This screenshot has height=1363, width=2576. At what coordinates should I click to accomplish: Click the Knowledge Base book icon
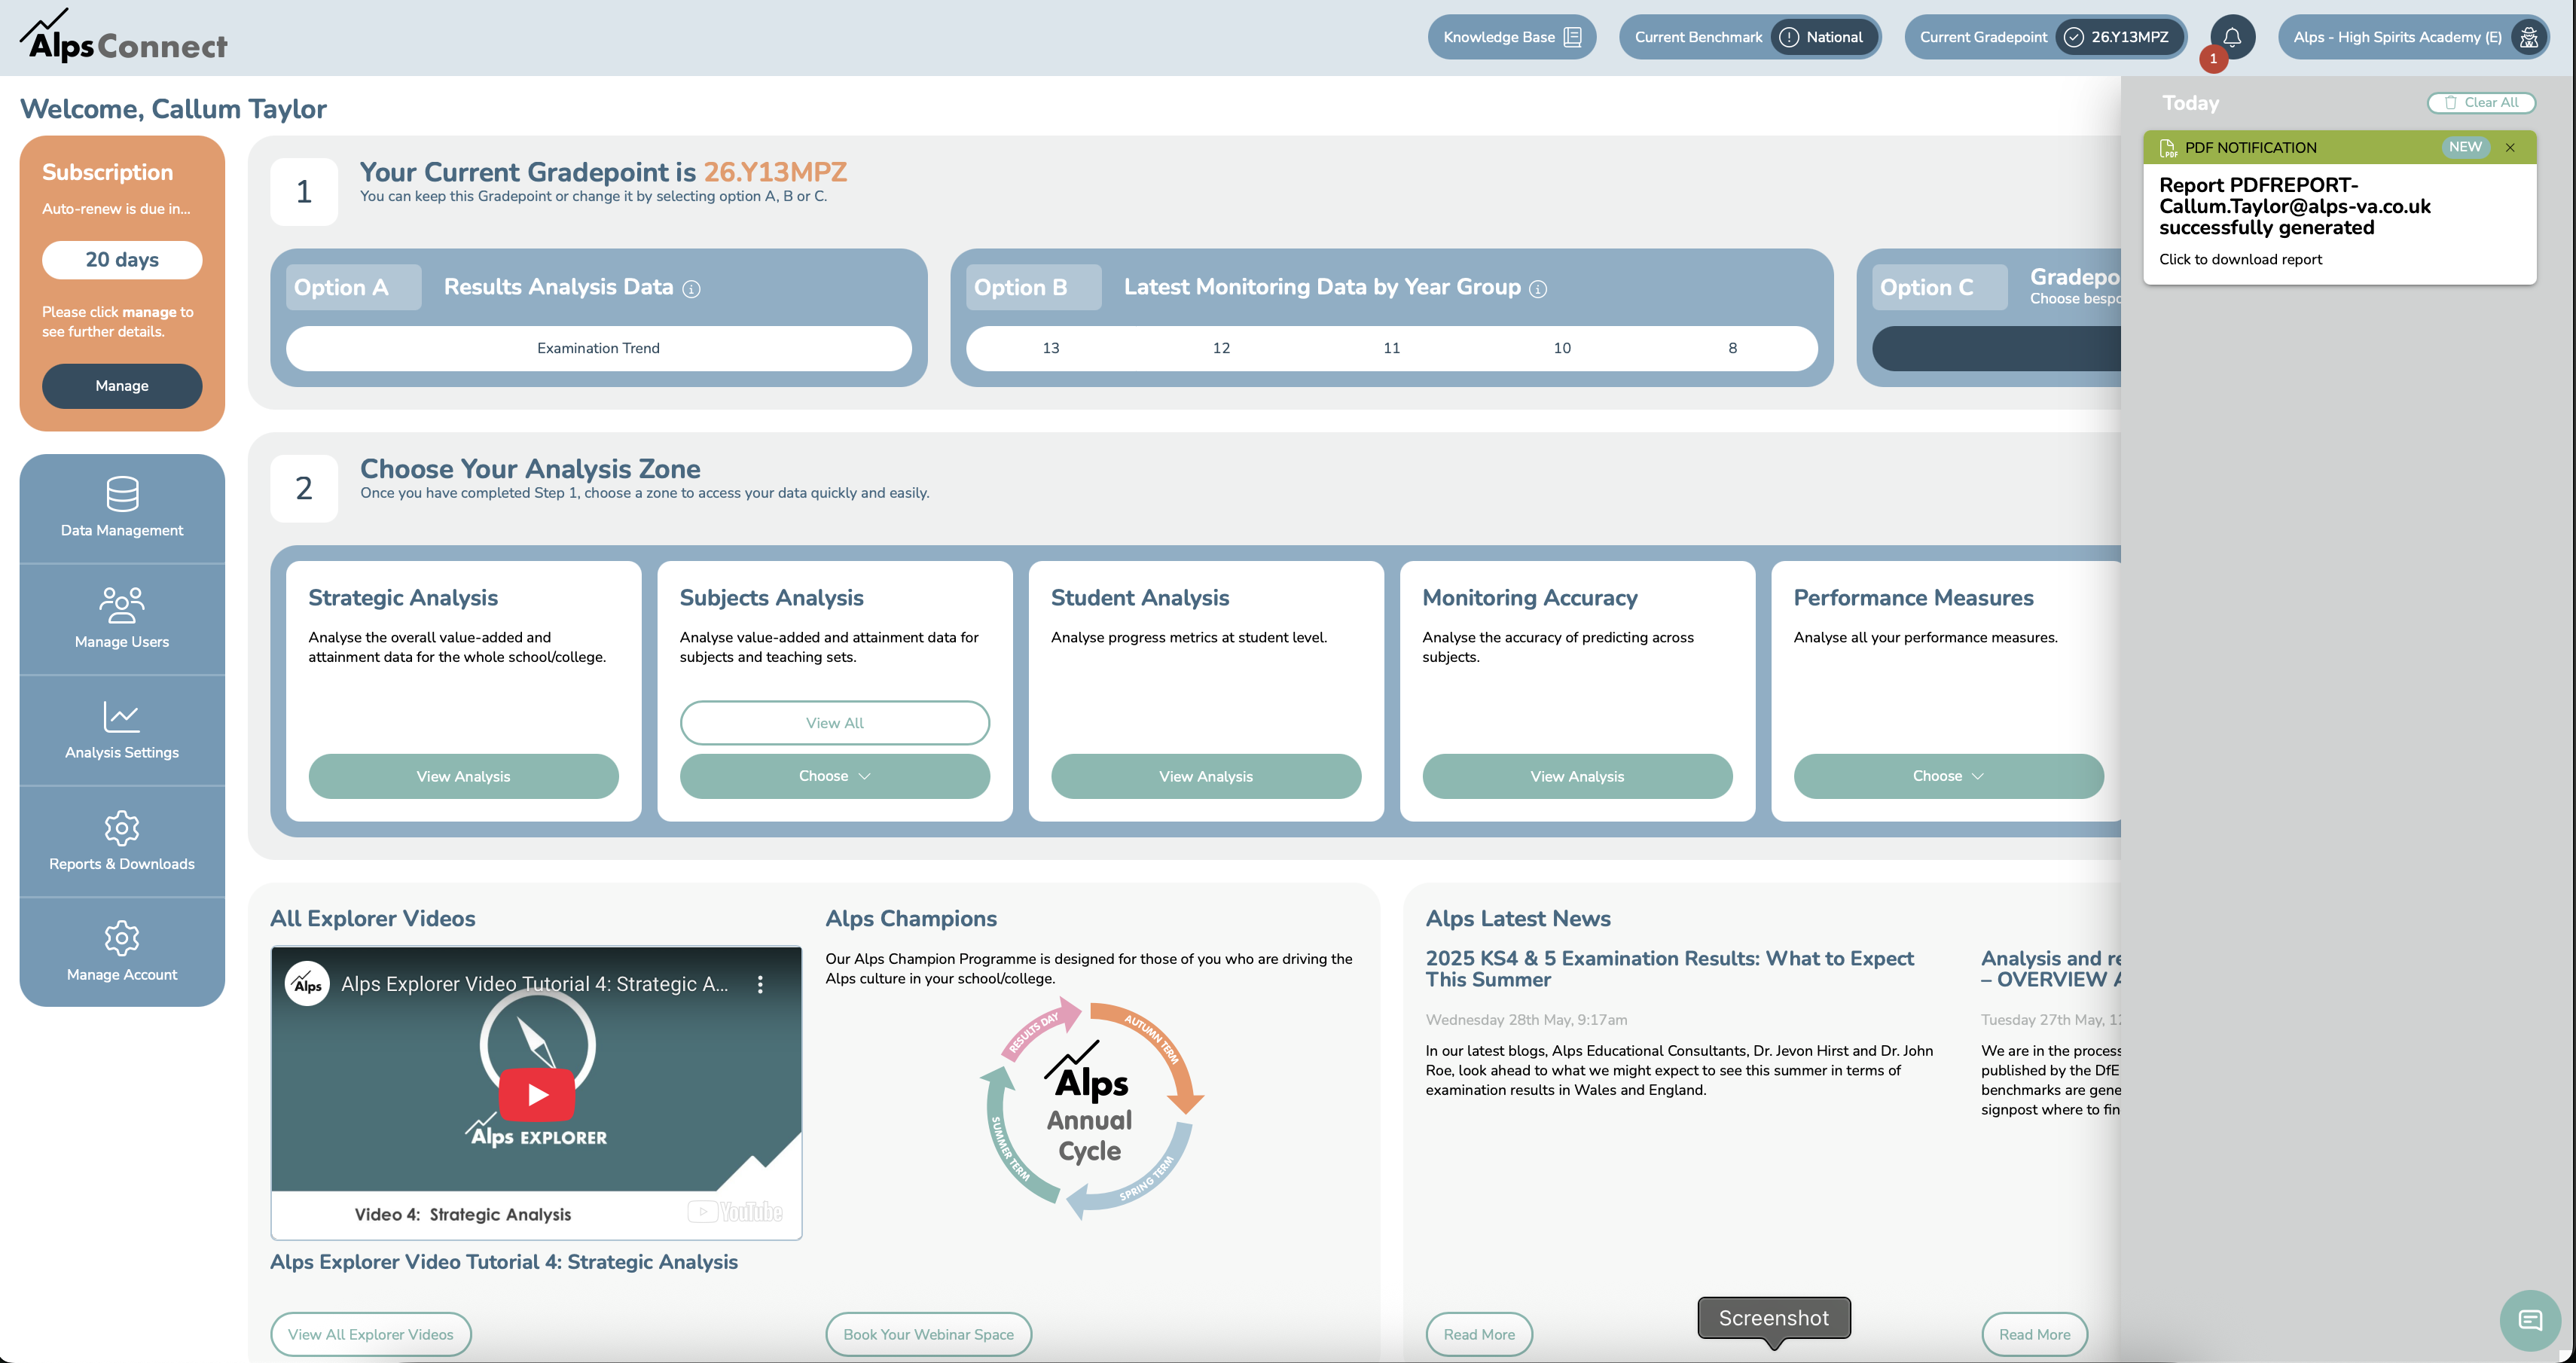(x=1572, y=37)
